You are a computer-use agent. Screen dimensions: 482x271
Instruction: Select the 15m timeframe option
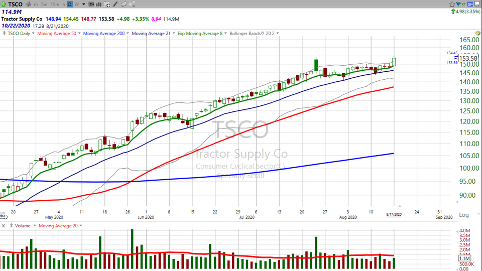pyautogui.click(x=55, y=4)
